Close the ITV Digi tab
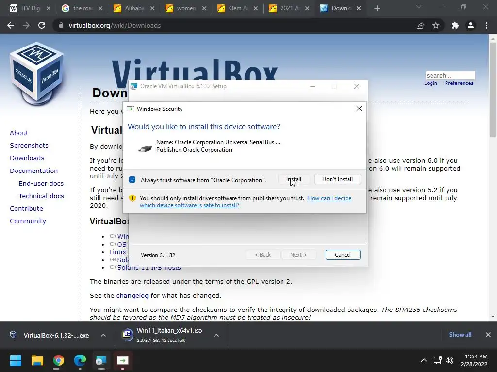The height and width of the screenshot is (372, 497). (x=49, y=9)
